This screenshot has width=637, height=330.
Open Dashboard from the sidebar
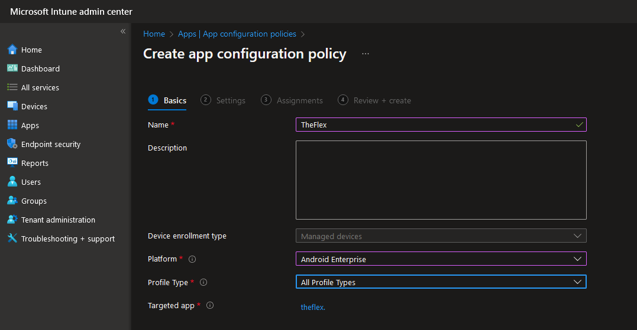click(40, 69)
